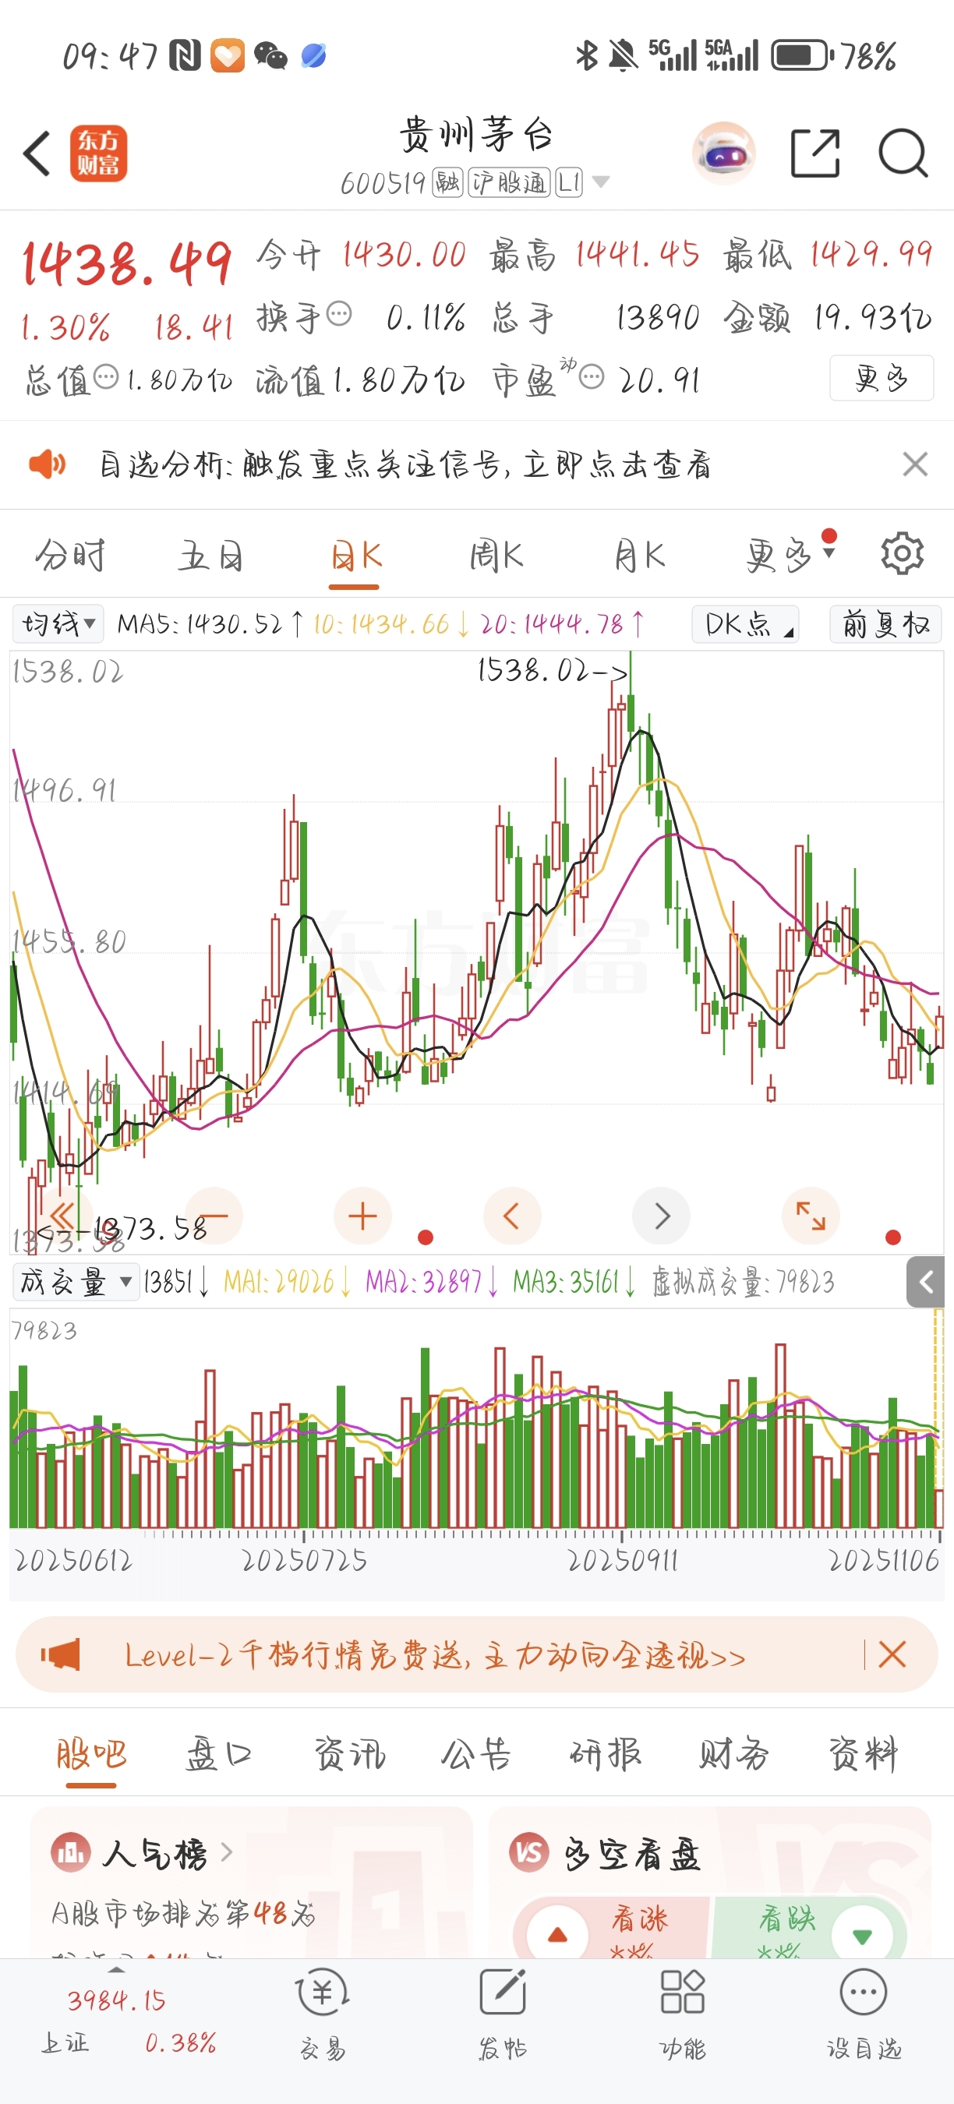The image size is (954, 2104).
Task: Tap the MA20 value 1444.78
Action: [562, 625]
